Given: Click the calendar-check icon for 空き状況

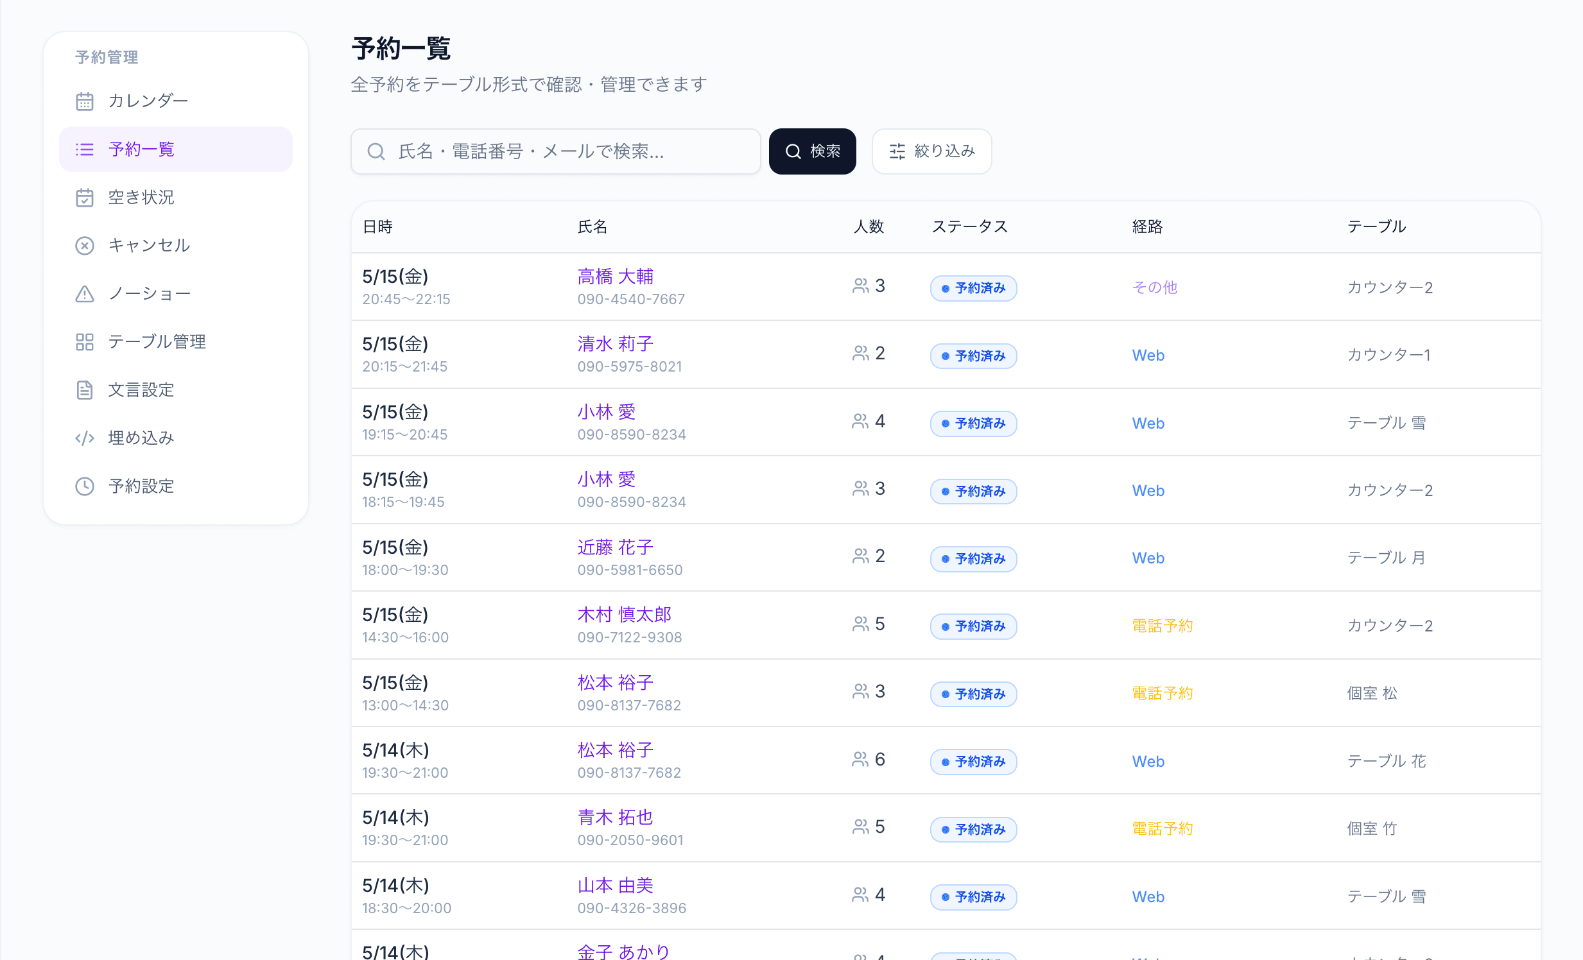Looking at the screenshot, I should 84,198.
